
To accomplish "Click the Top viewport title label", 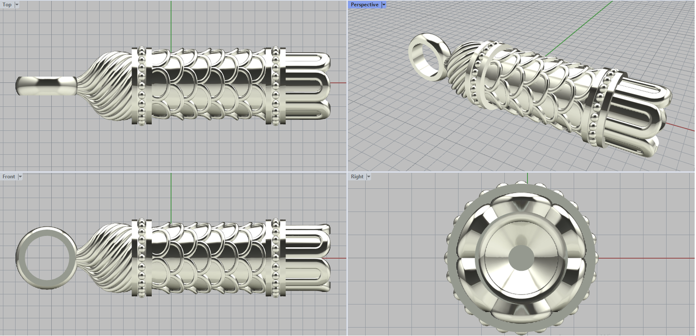I will click(7, 5).
